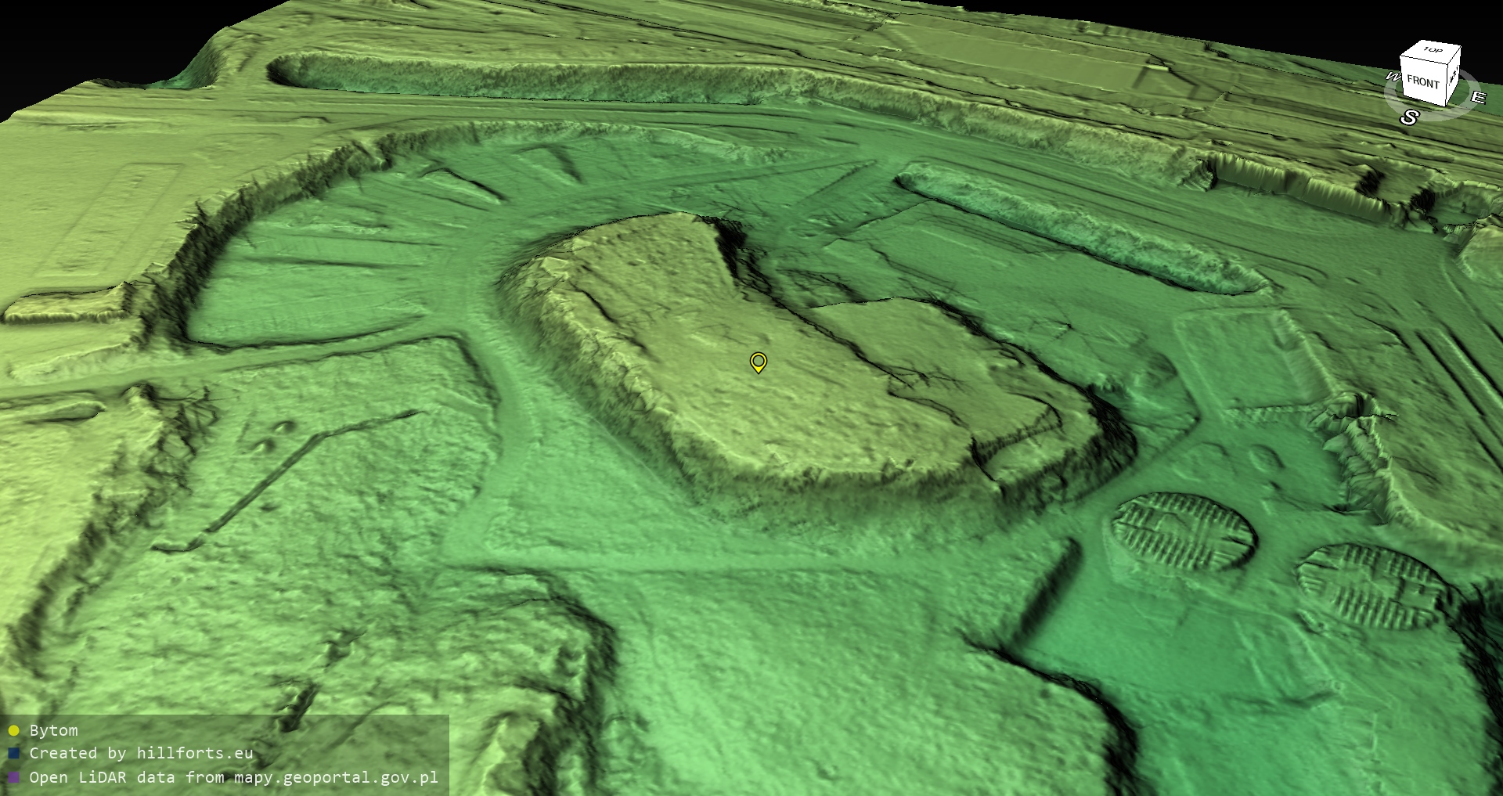This screenshot has height=796, width=1503.
Task: Click the FRONT face of the view cube
Action: (1422, 82)
